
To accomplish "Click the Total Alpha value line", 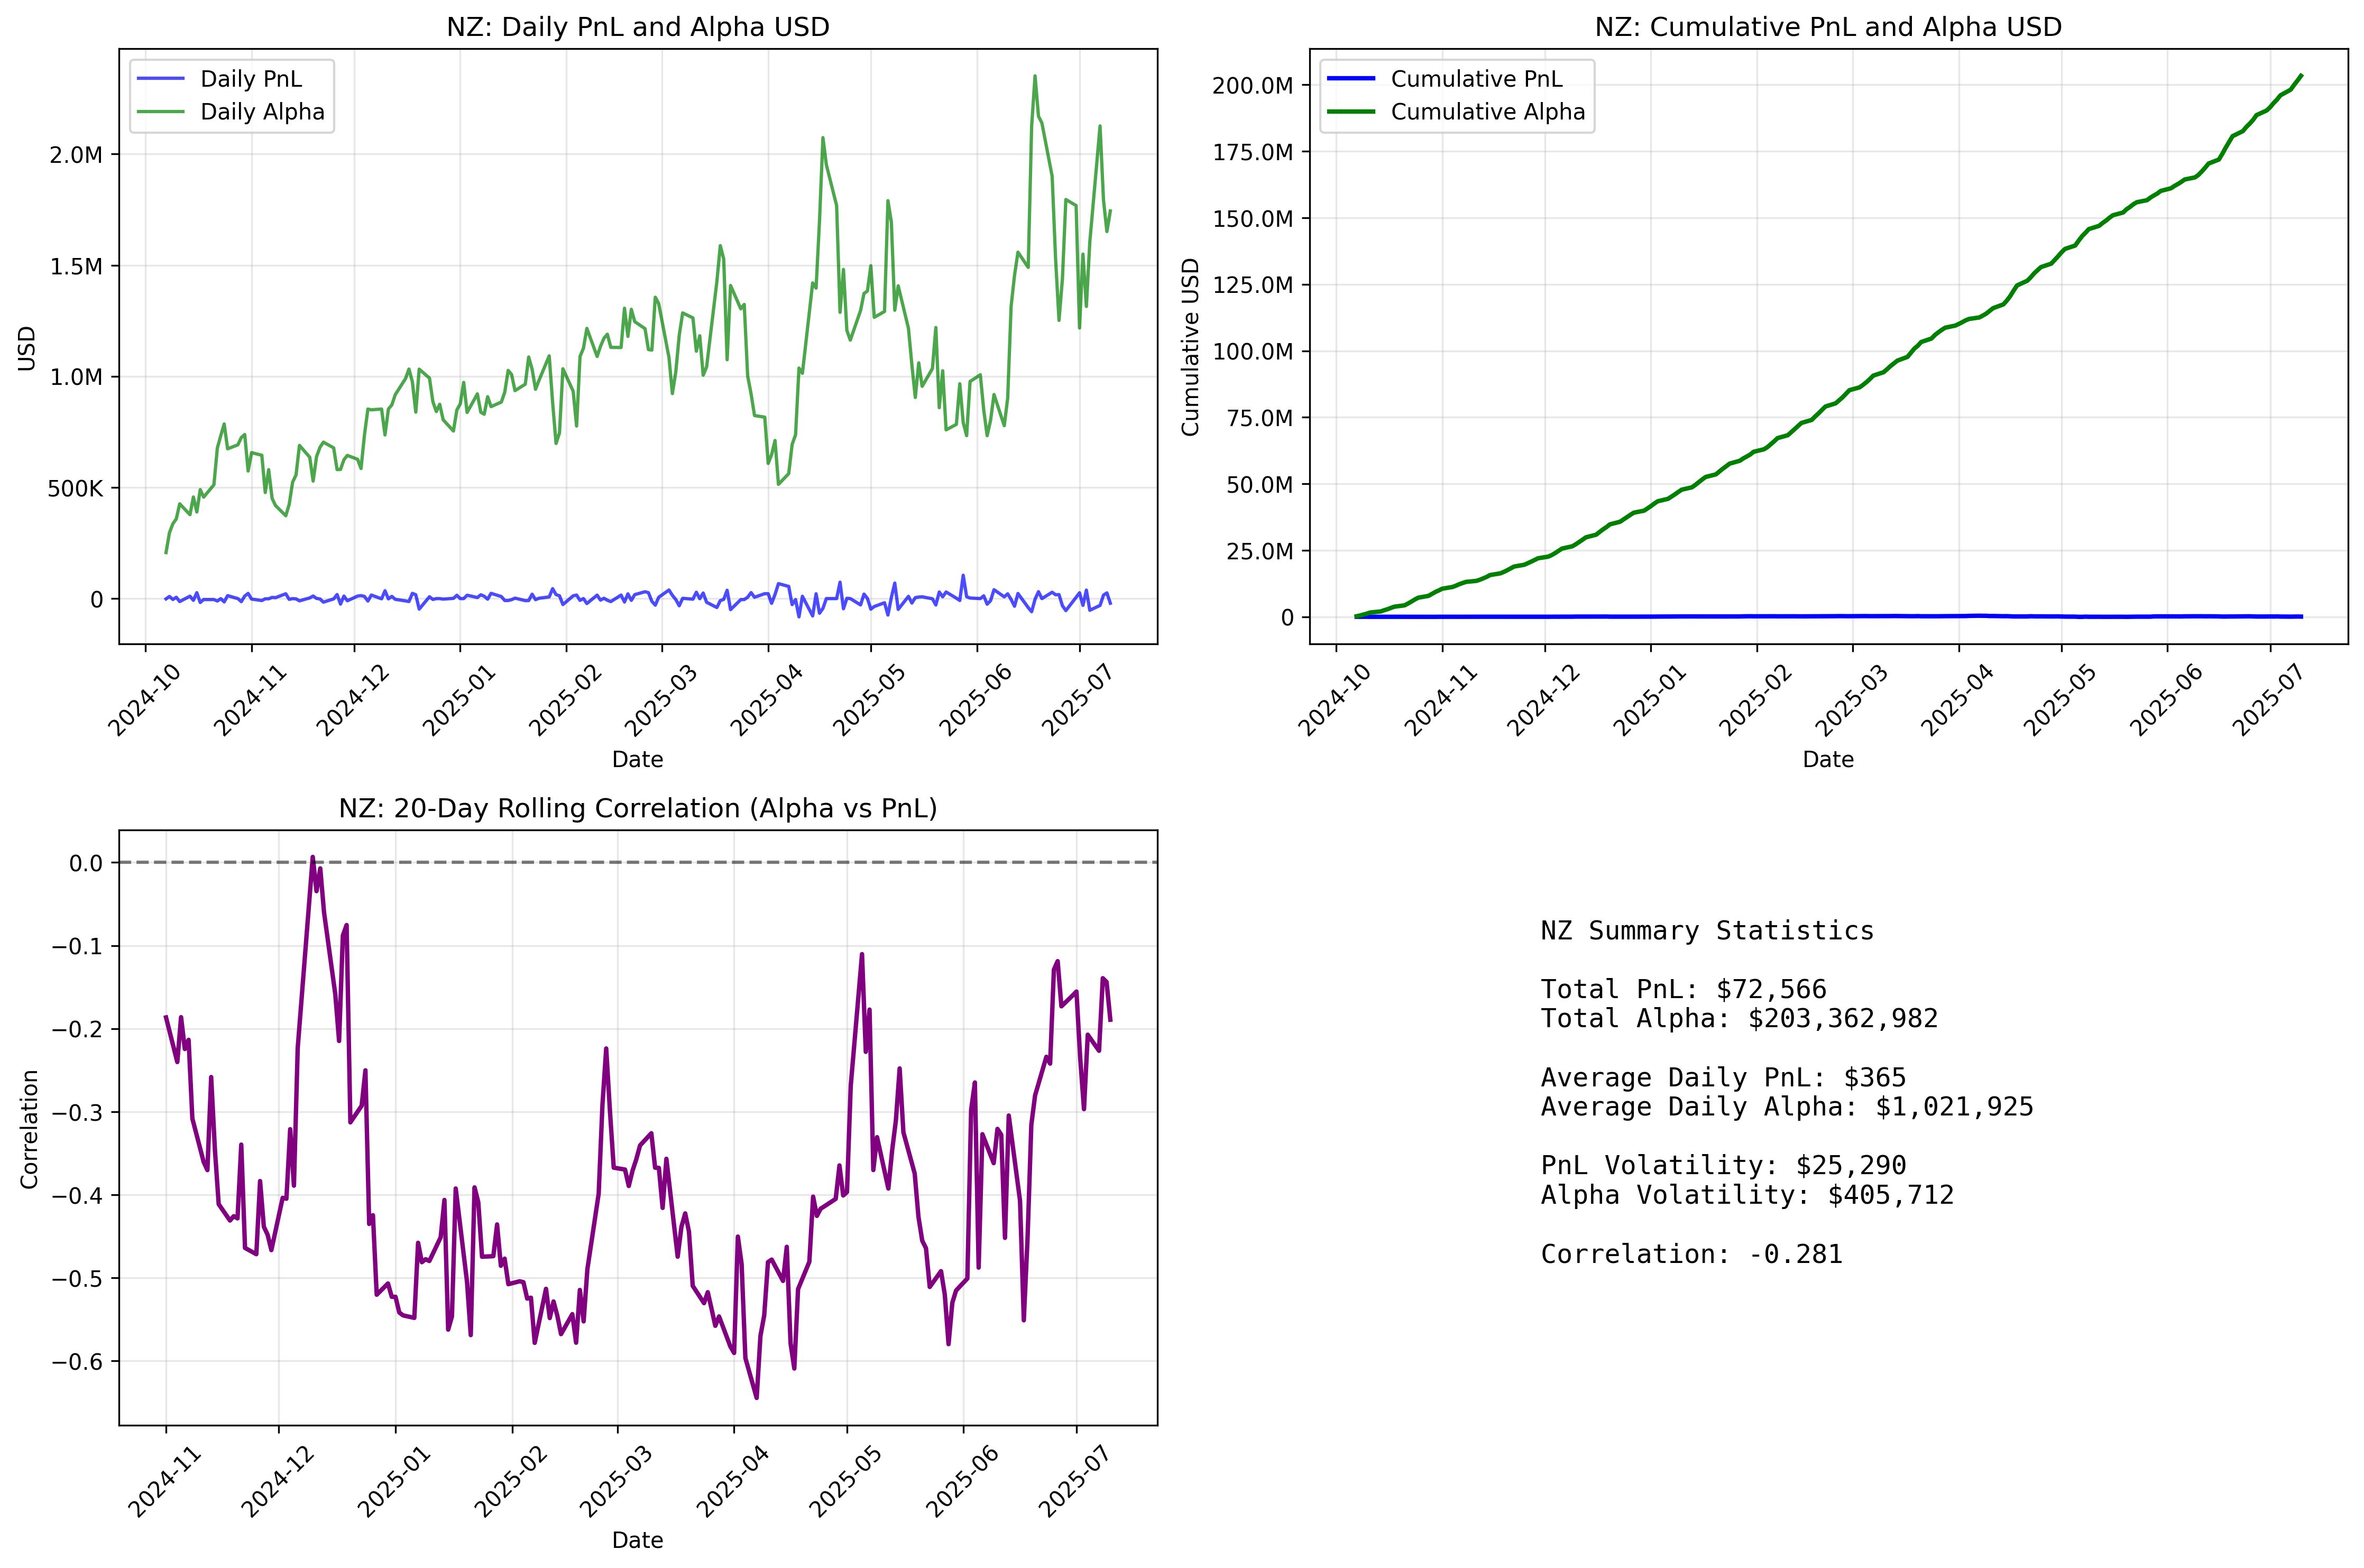I will pyautogui.click(x=1739, y=1019).
